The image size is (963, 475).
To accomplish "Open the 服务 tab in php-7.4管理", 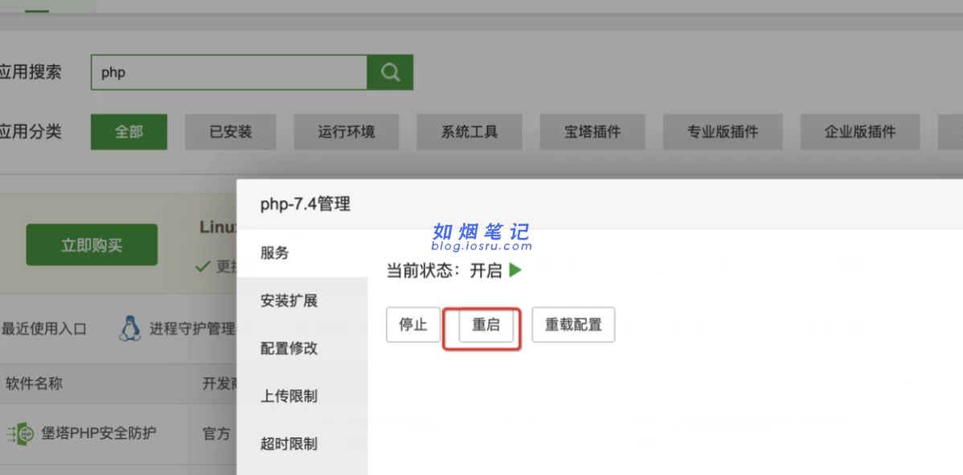I will coord(302,253).
